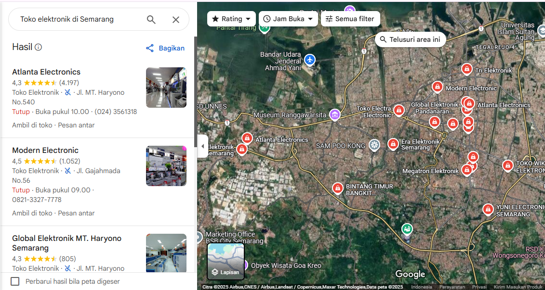Image resolution: width=545 pixels, height=290 pixels.
Task: Click the Buka pukul 09.00 hours text
Action: [x=63, y=190]
